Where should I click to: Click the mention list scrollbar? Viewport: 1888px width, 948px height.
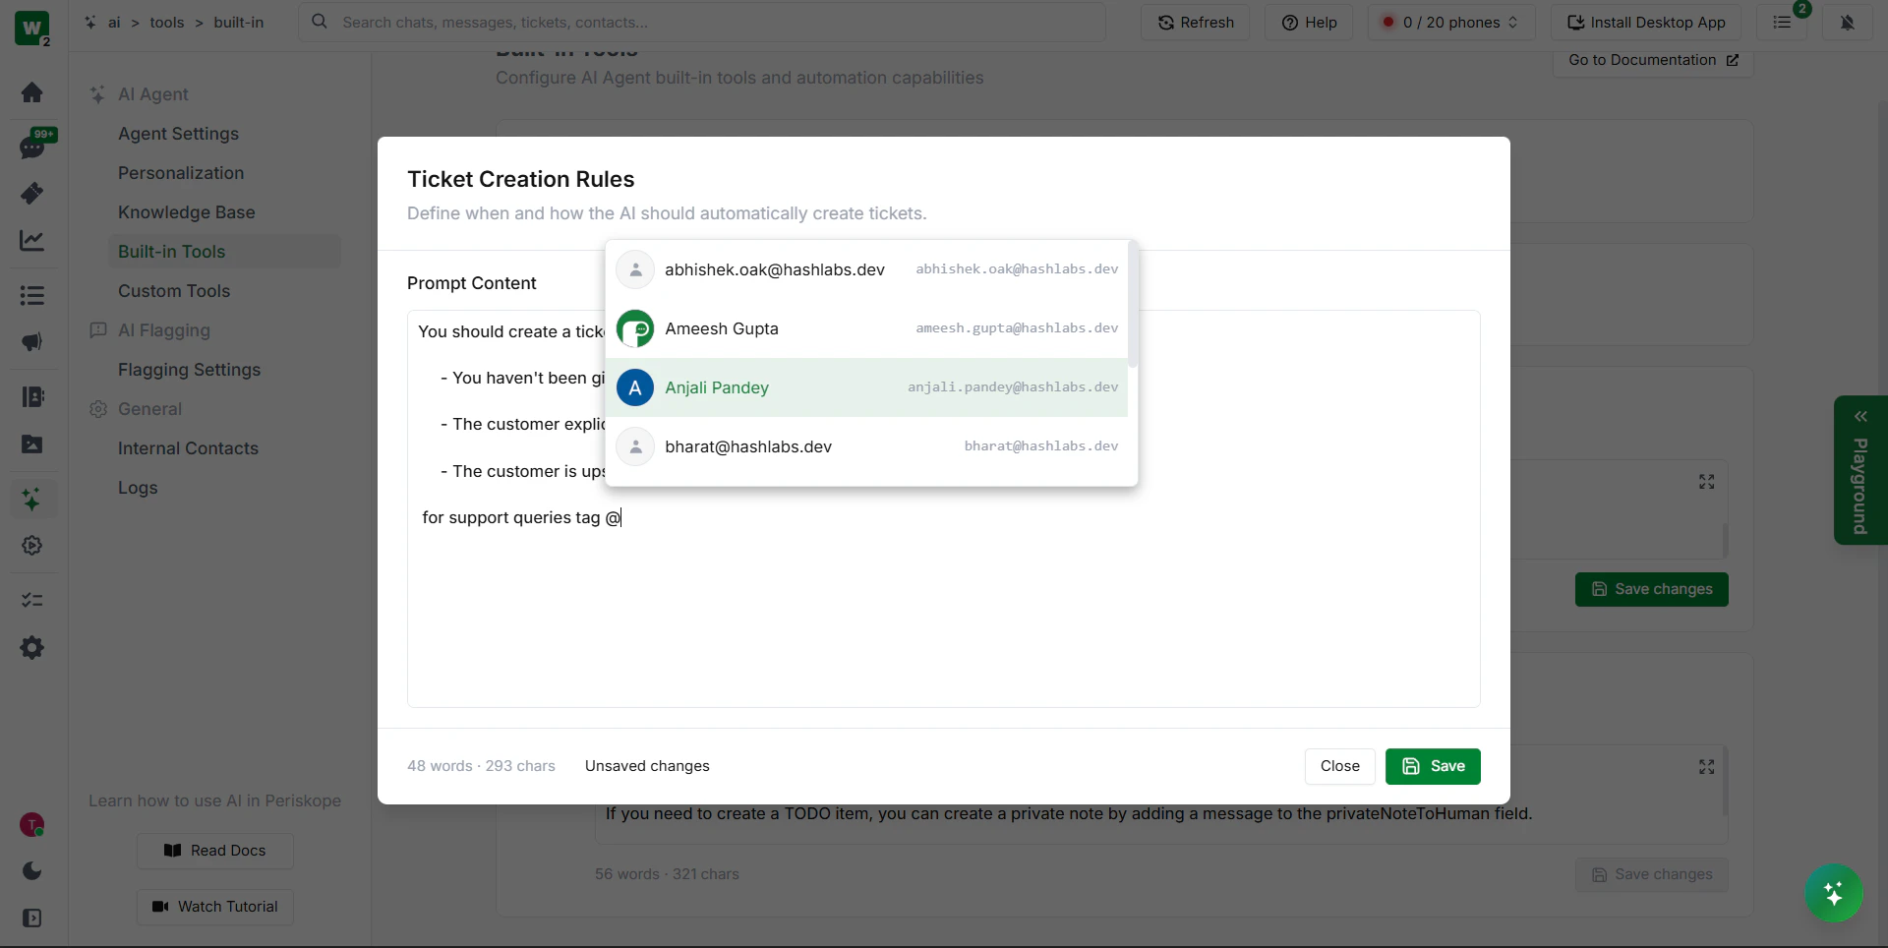(x=1133, y=305)
